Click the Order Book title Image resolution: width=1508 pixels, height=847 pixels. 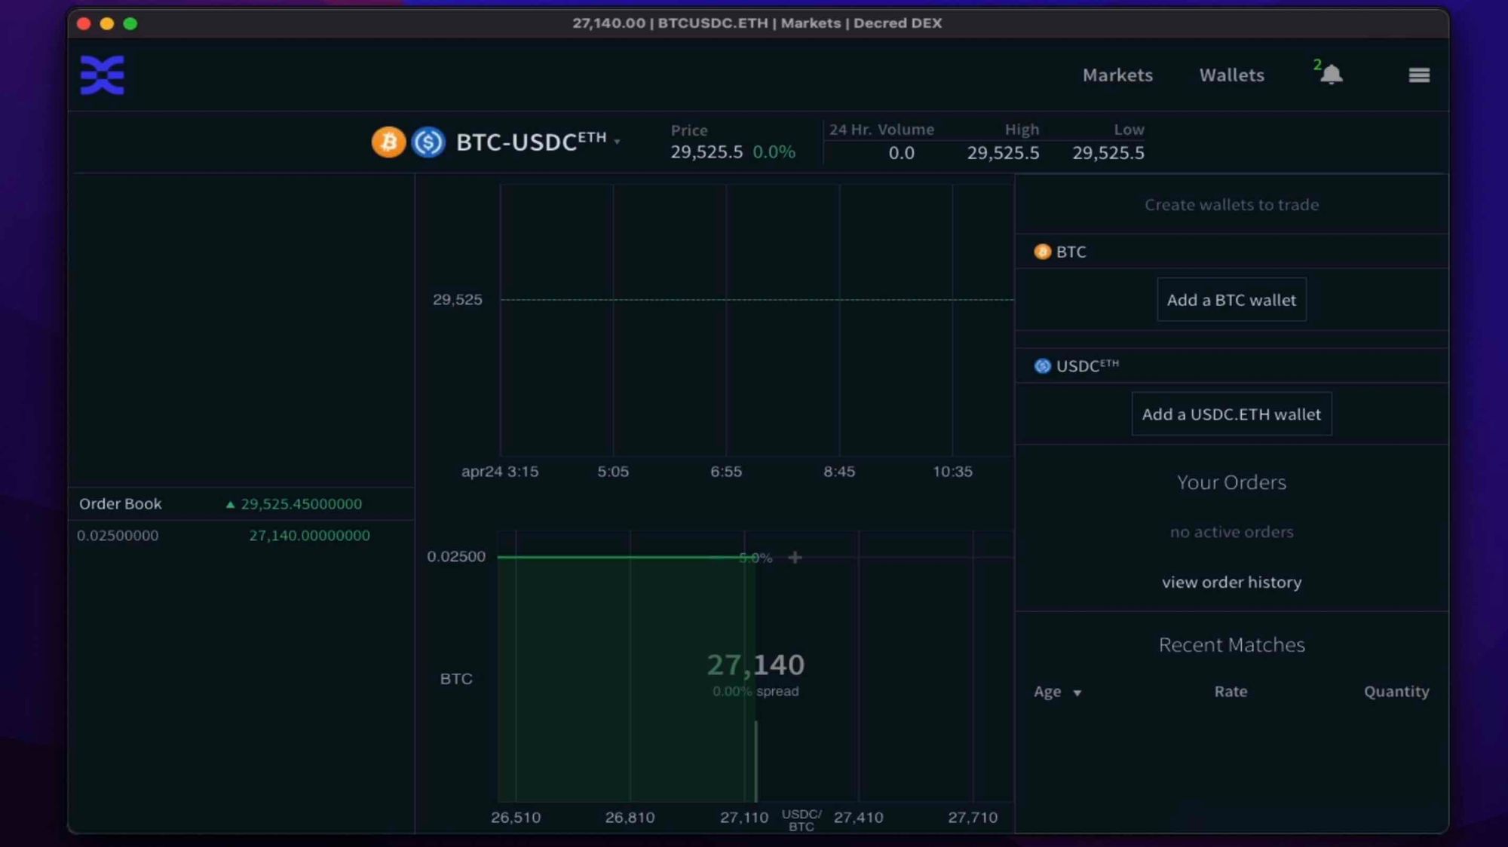120,504
